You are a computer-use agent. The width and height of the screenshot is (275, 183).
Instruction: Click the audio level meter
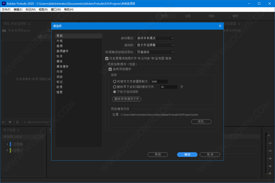(267, 154)
